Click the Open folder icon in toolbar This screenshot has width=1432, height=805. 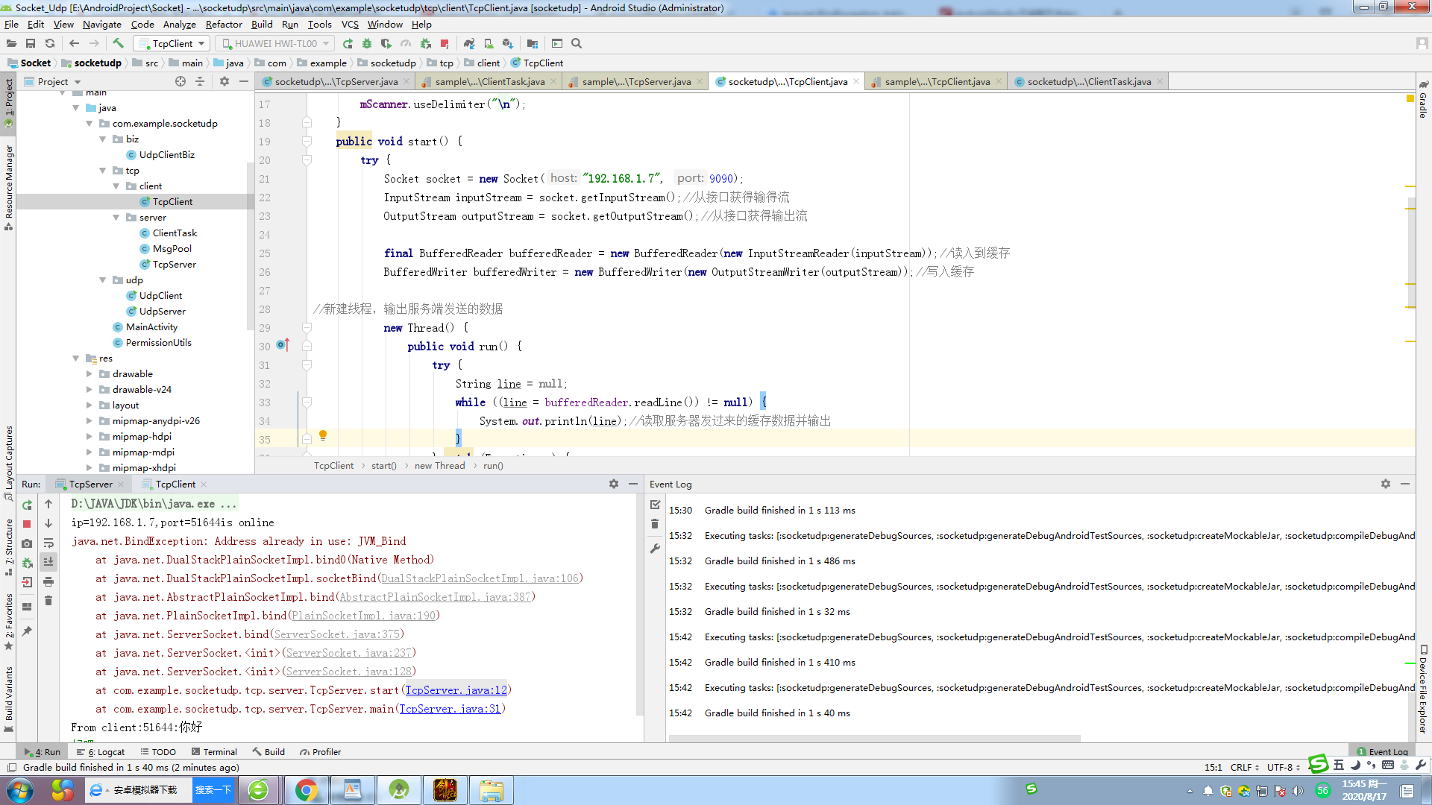(x=11, y=43)
